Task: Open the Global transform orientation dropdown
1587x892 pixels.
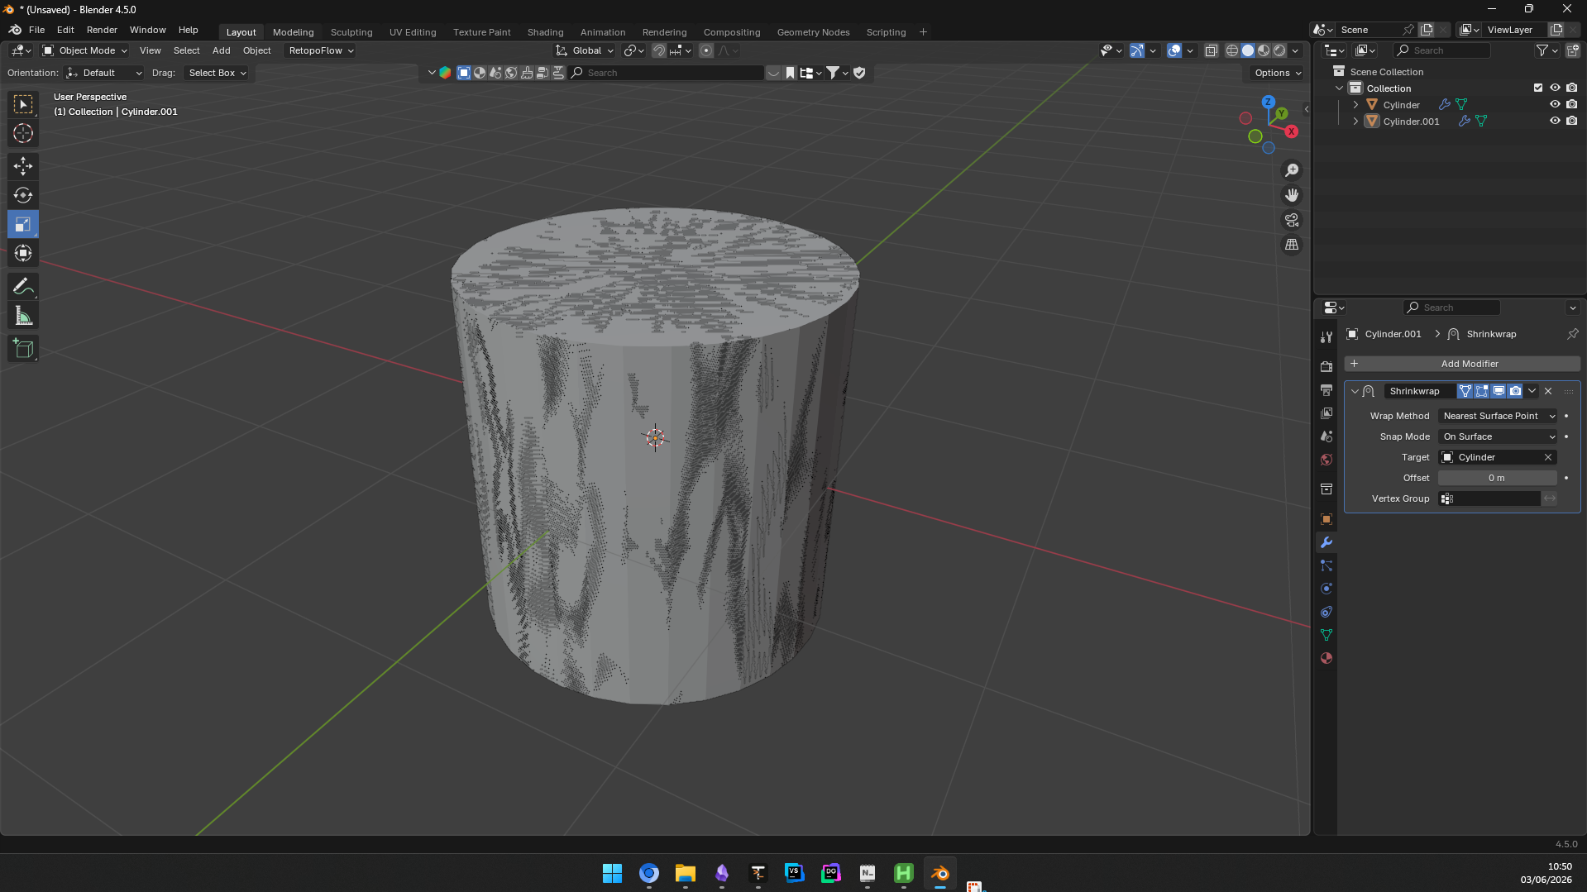Action: 585,50
